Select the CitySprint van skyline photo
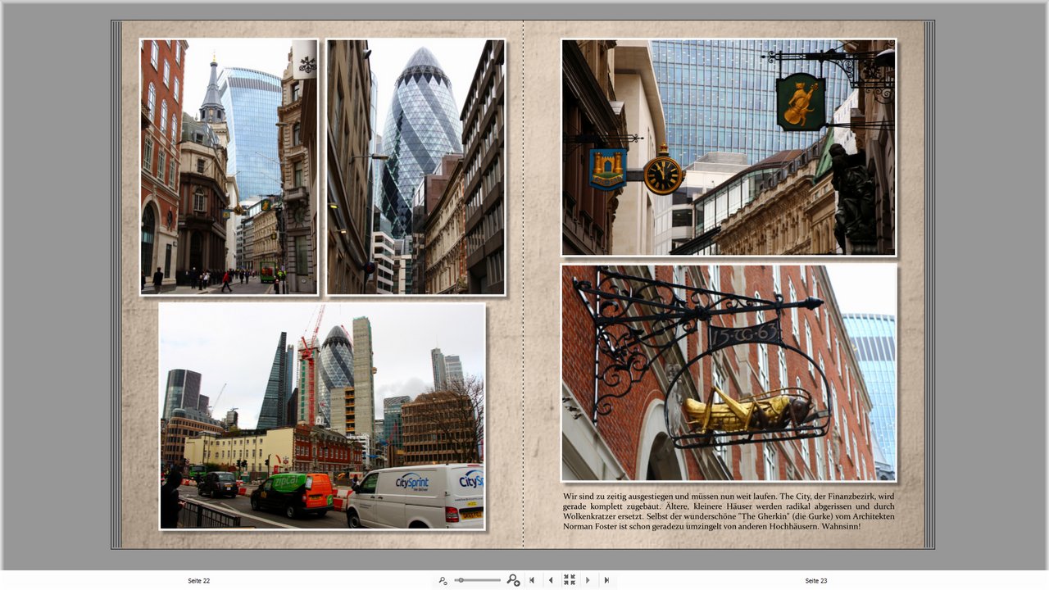This screenshot has width=1049, height=590. click(322, 416)
